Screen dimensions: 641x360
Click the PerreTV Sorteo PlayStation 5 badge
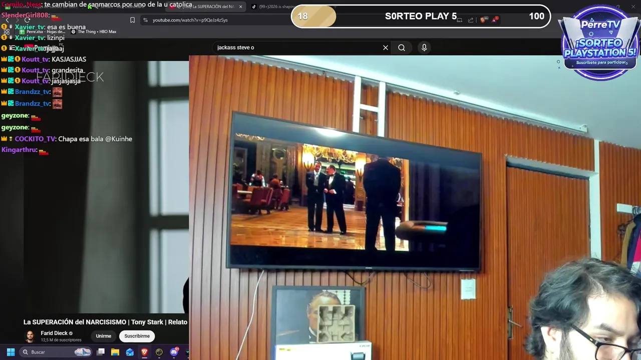pyautogui.click(x=600, y=42)
